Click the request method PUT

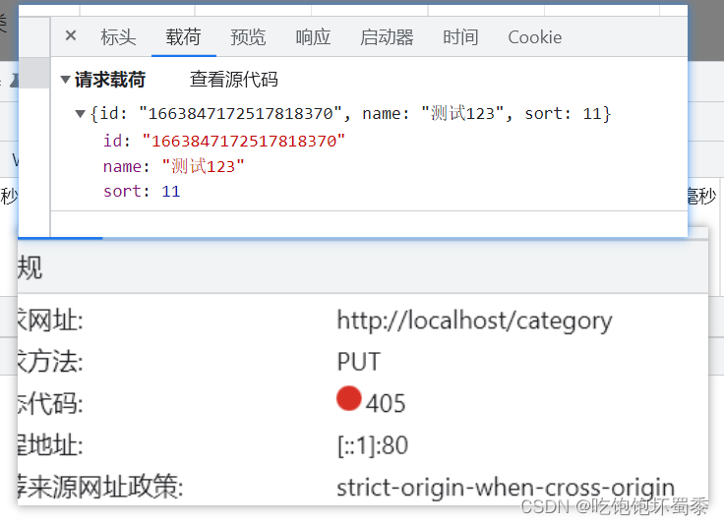click(359, 361)
